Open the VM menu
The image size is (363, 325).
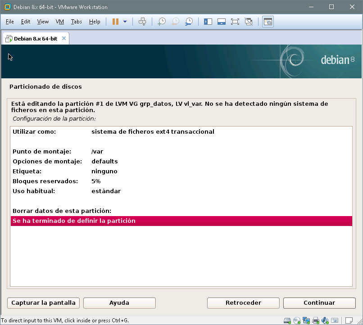click(60, 22)
